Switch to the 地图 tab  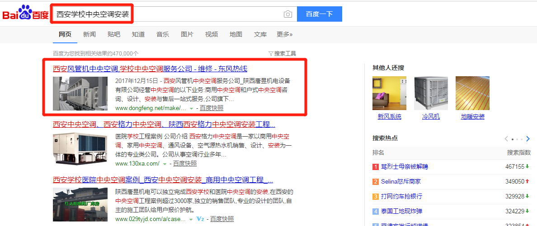236,34
